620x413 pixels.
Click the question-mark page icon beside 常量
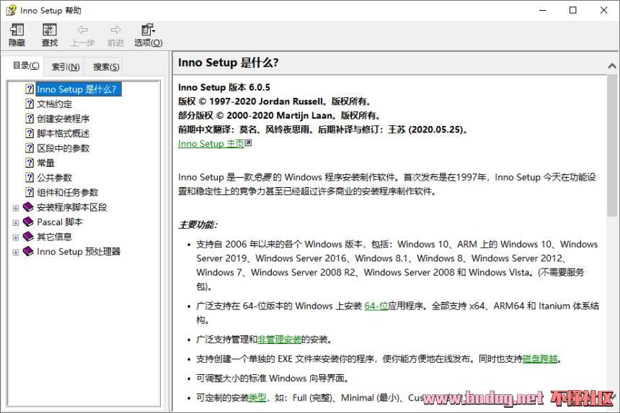click(30, 163)
